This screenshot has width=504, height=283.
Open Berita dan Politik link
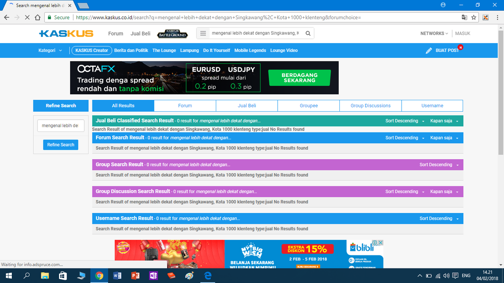(x=131, y=50)
